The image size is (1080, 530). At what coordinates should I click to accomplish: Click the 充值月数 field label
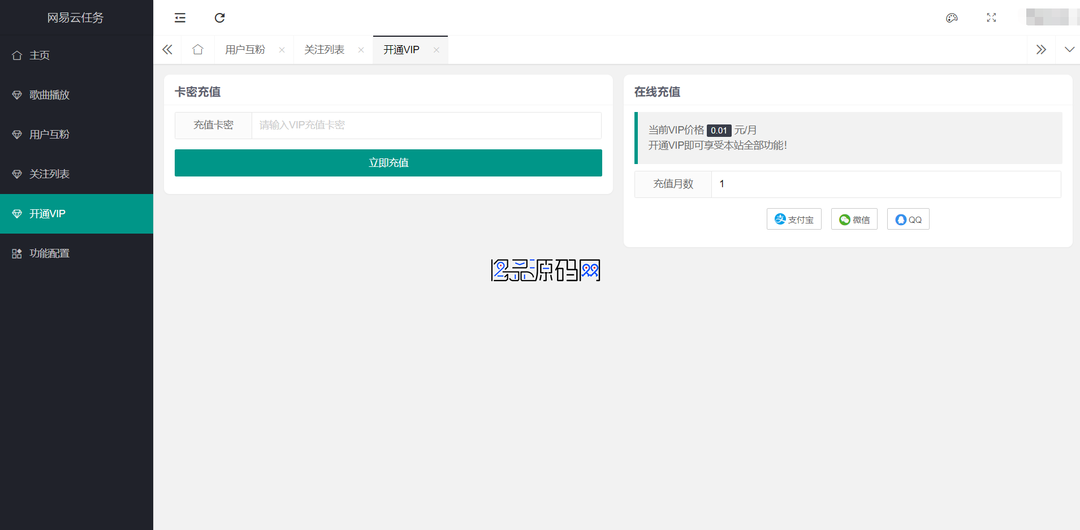(673, 184)
